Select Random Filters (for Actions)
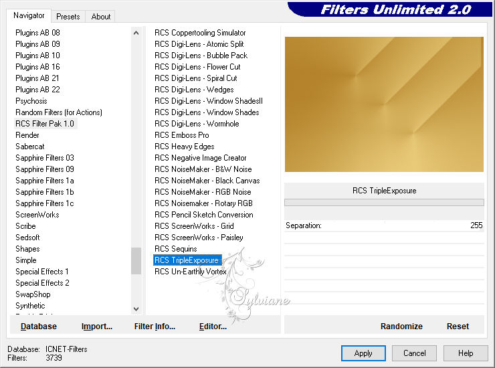 (59, 112)
